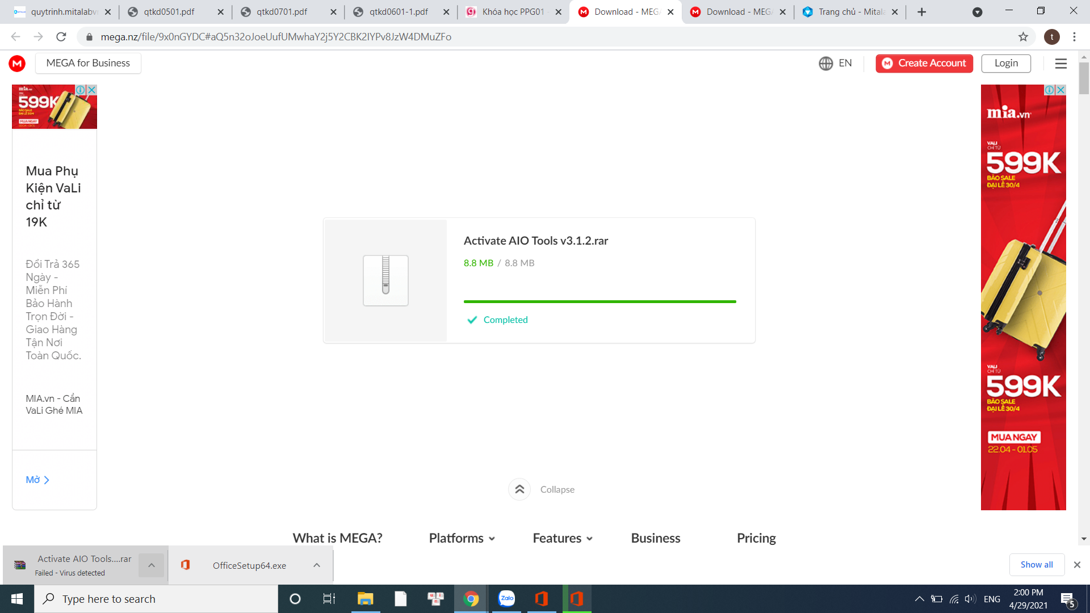Image resolution: width=1090 pixels, height=613 pixels.
Task: Open the notification center icon
Action: (1067, 599)
